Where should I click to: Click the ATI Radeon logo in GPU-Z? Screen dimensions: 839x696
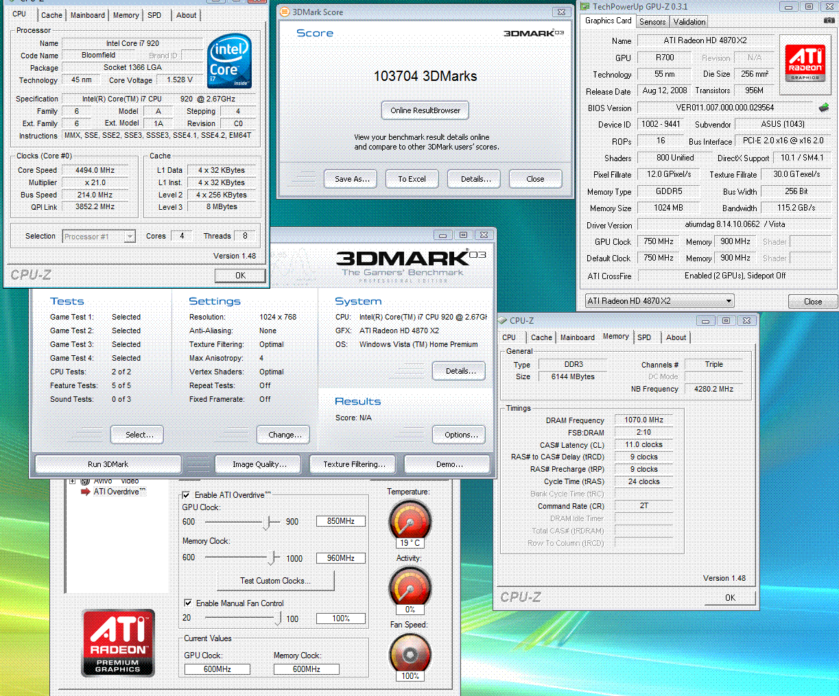(805, 63)
